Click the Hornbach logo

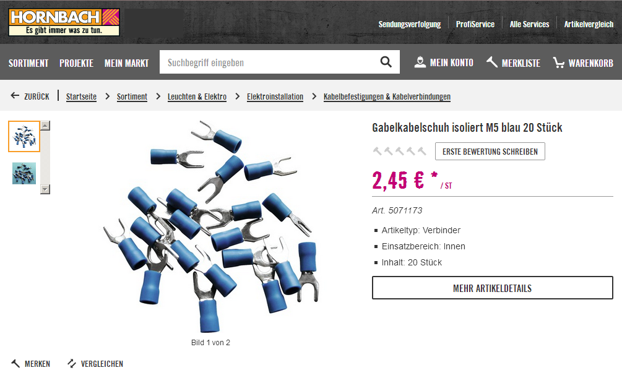[64, 22]
